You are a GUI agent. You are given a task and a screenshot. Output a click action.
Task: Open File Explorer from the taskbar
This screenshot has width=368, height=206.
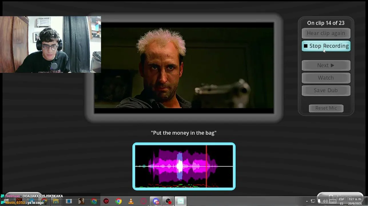56,201
